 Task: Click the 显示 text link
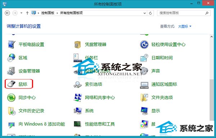pos(156,111)
